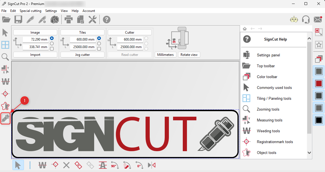
Task: Click the cutter knife tool in left sidebar
Action: (x=5, y=118)
